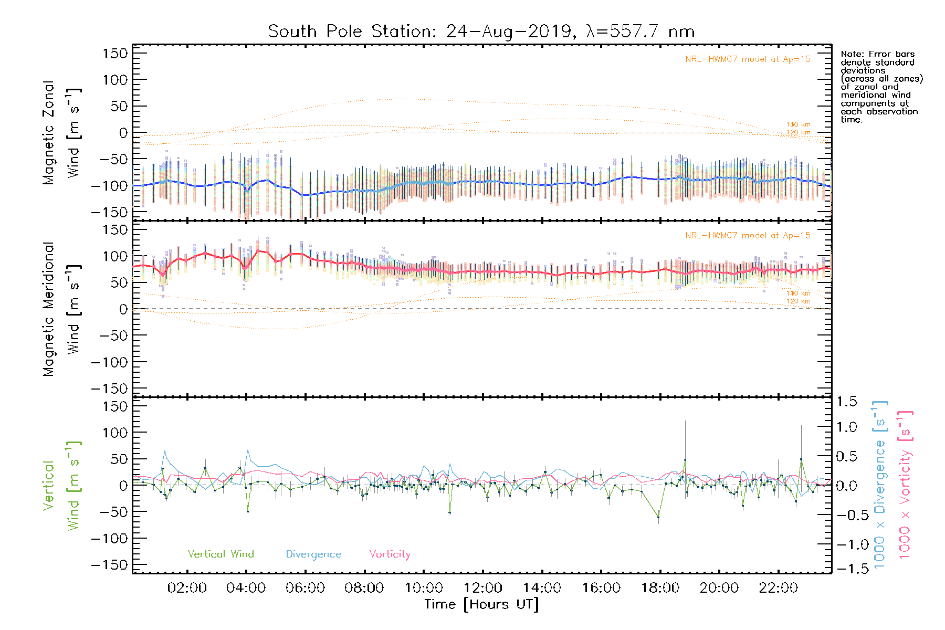Select the Vorticity legend entry

tap(390, 554)
